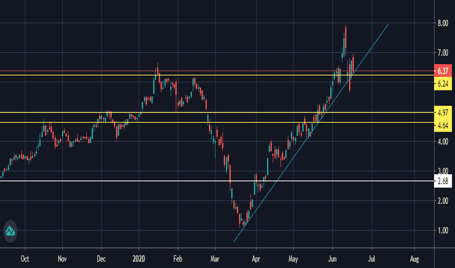Image resolution: width=455 pixels, height=268 pixels.
Task: Select the yellow horizontal line at 4.97
Action: point(217,113)
